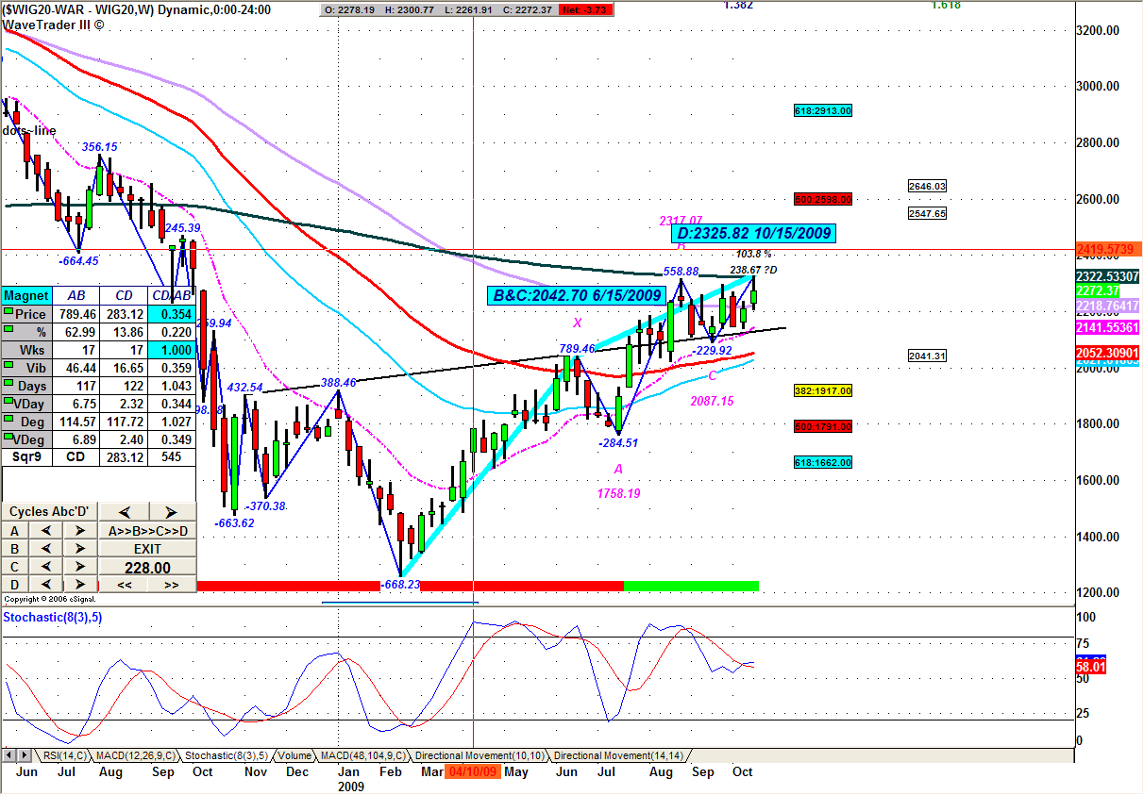
Task: Click the 789.46 Price AB cell
Action: coord(76,314)
